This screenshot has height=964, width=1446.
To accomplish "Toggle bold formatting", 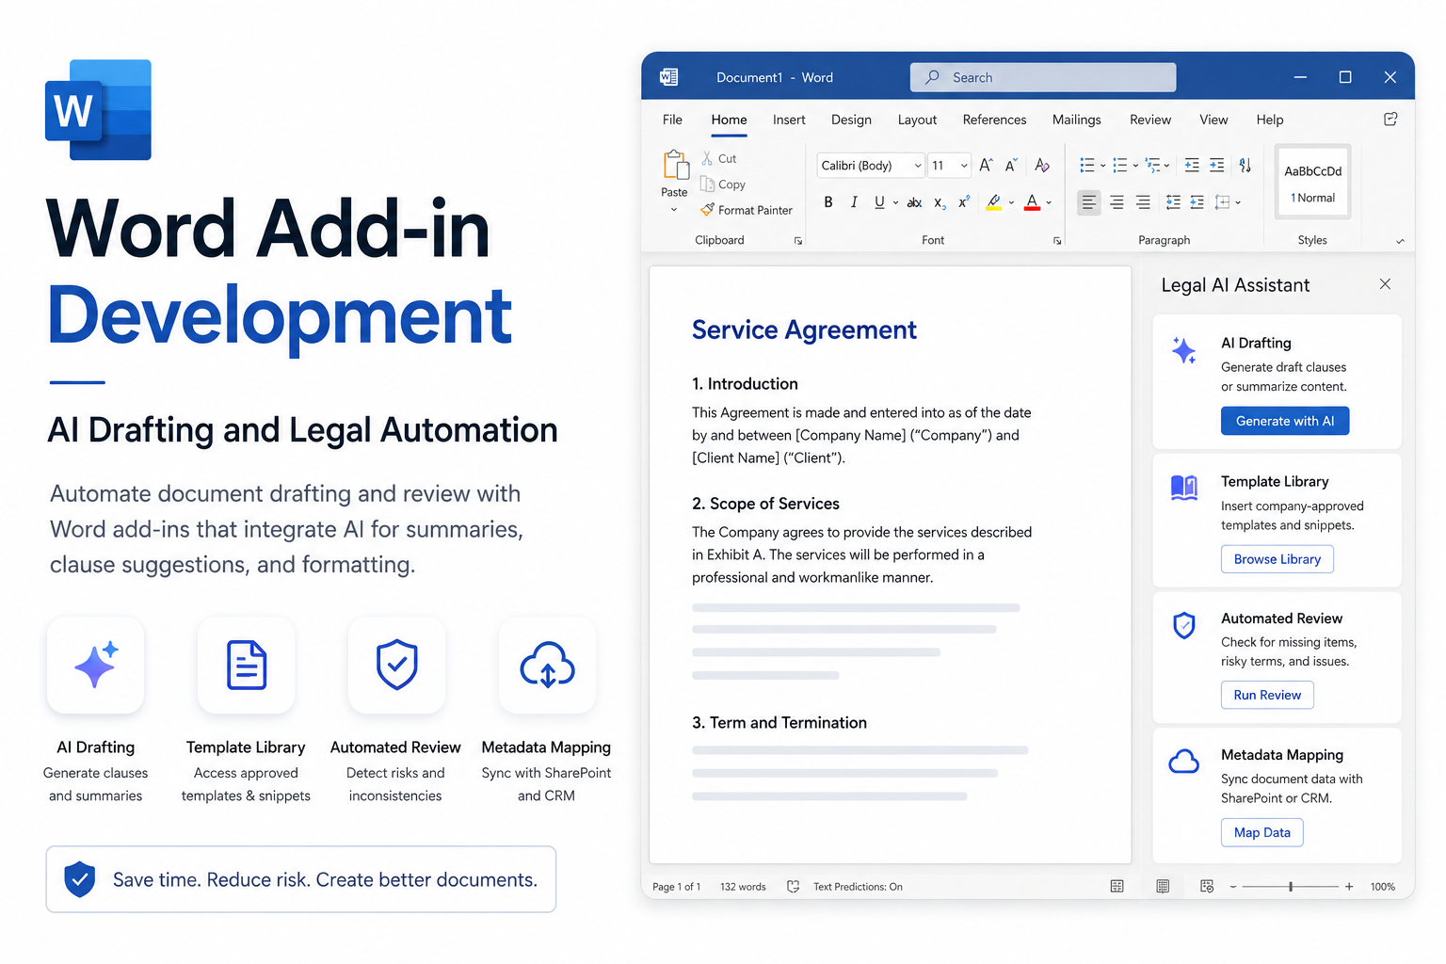I will pos(828,201).
